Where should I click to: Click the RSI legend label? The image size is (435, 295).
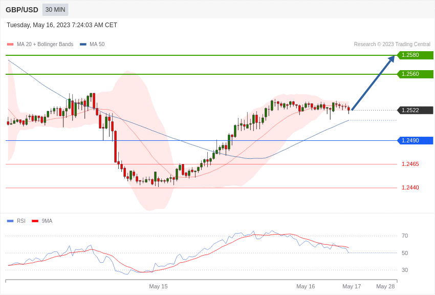(x=21, y=221)
